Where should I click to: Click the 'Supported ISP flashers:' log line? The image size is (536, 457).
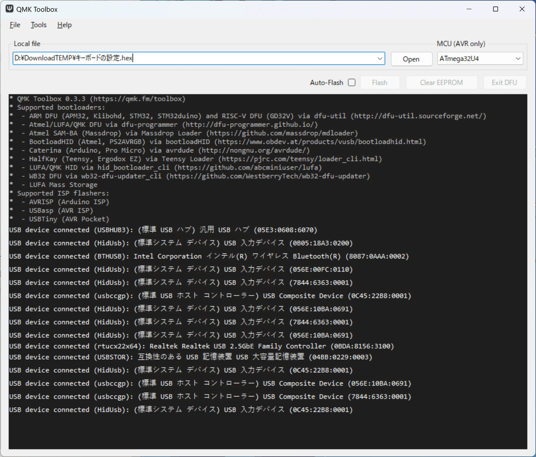tap(59, 193)
